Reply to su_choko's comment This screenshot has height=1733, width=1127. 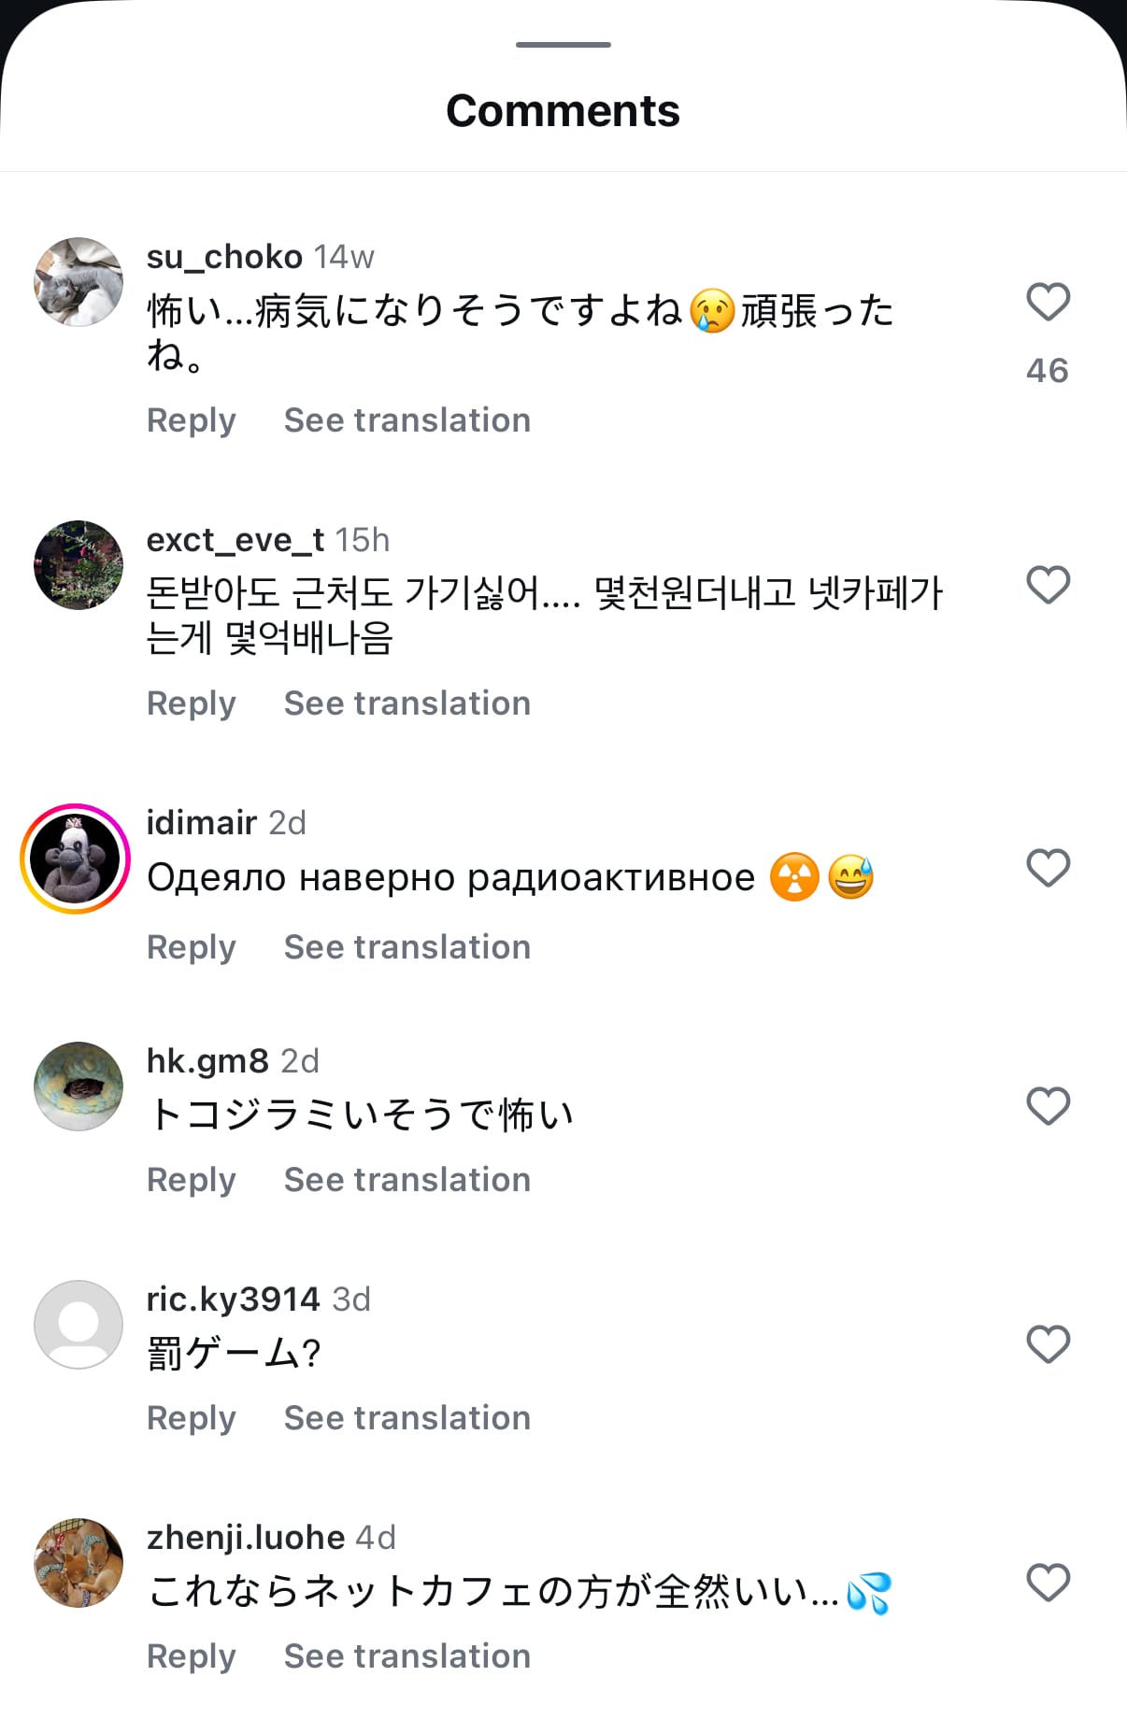[192, 420]
